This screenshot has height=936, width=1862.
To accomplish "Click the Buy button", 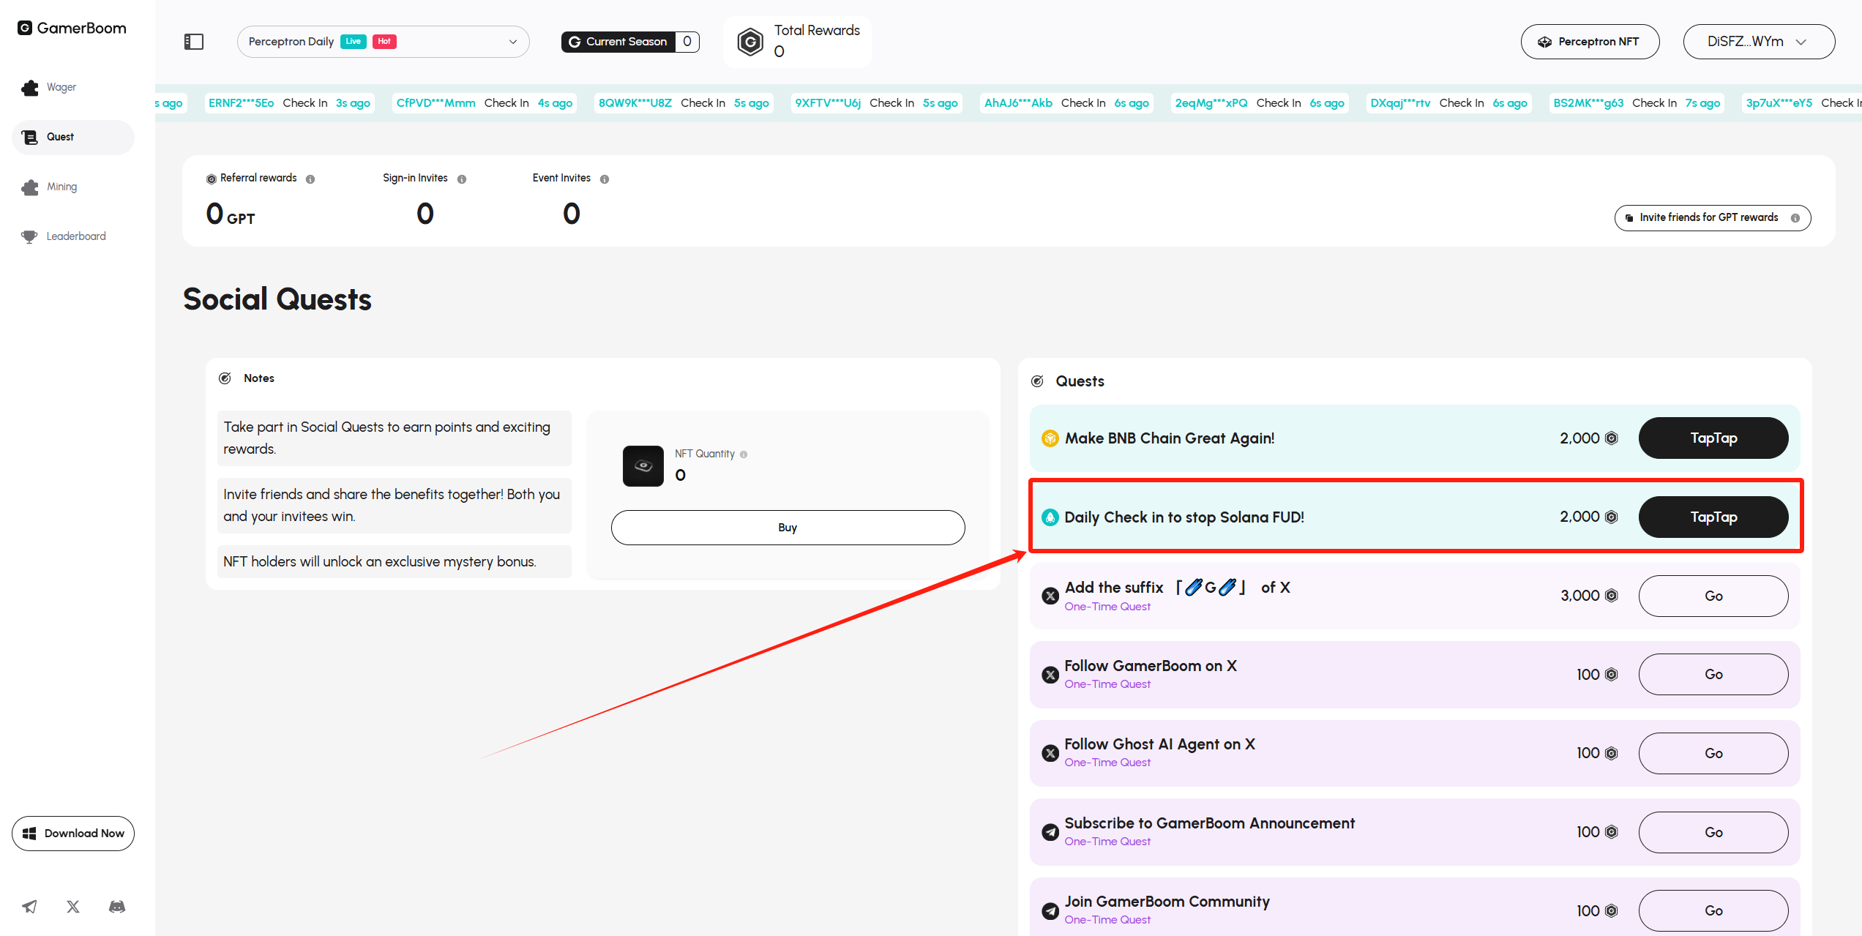I will point(788,528).
